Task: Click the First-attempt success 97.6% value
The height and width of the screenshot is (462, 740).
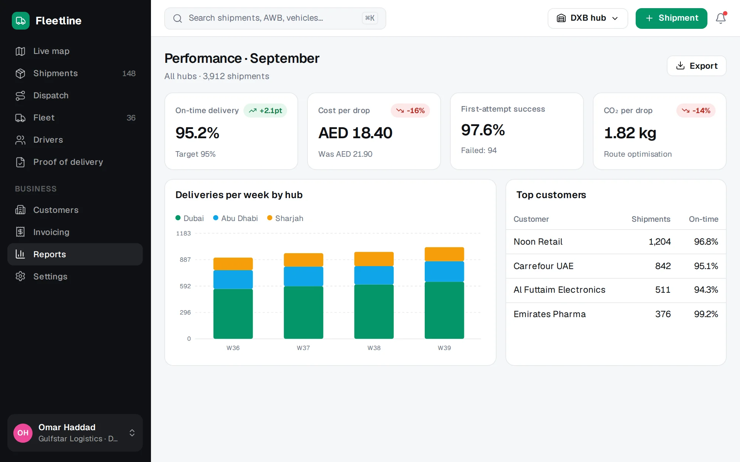Action: pyautogui.click(x=483, y=130)
